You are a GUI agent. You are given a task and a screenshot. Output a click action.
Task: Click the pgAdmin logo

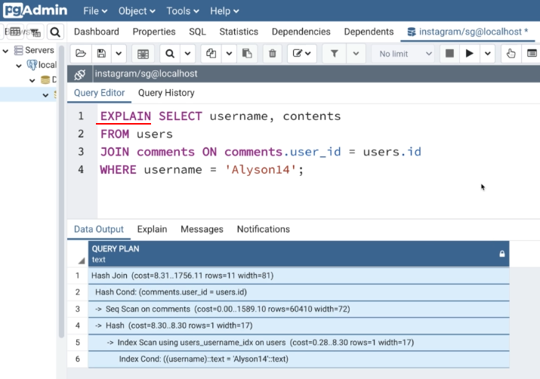tap(35, 11)
